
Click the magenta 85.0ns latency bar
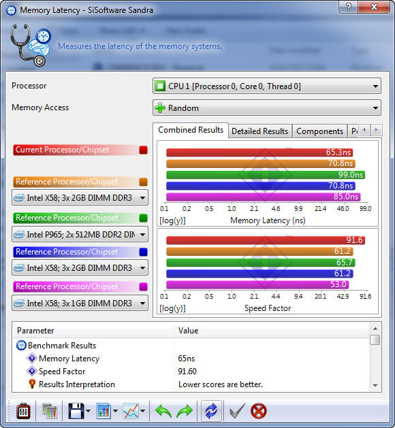[x=264, y=197]
